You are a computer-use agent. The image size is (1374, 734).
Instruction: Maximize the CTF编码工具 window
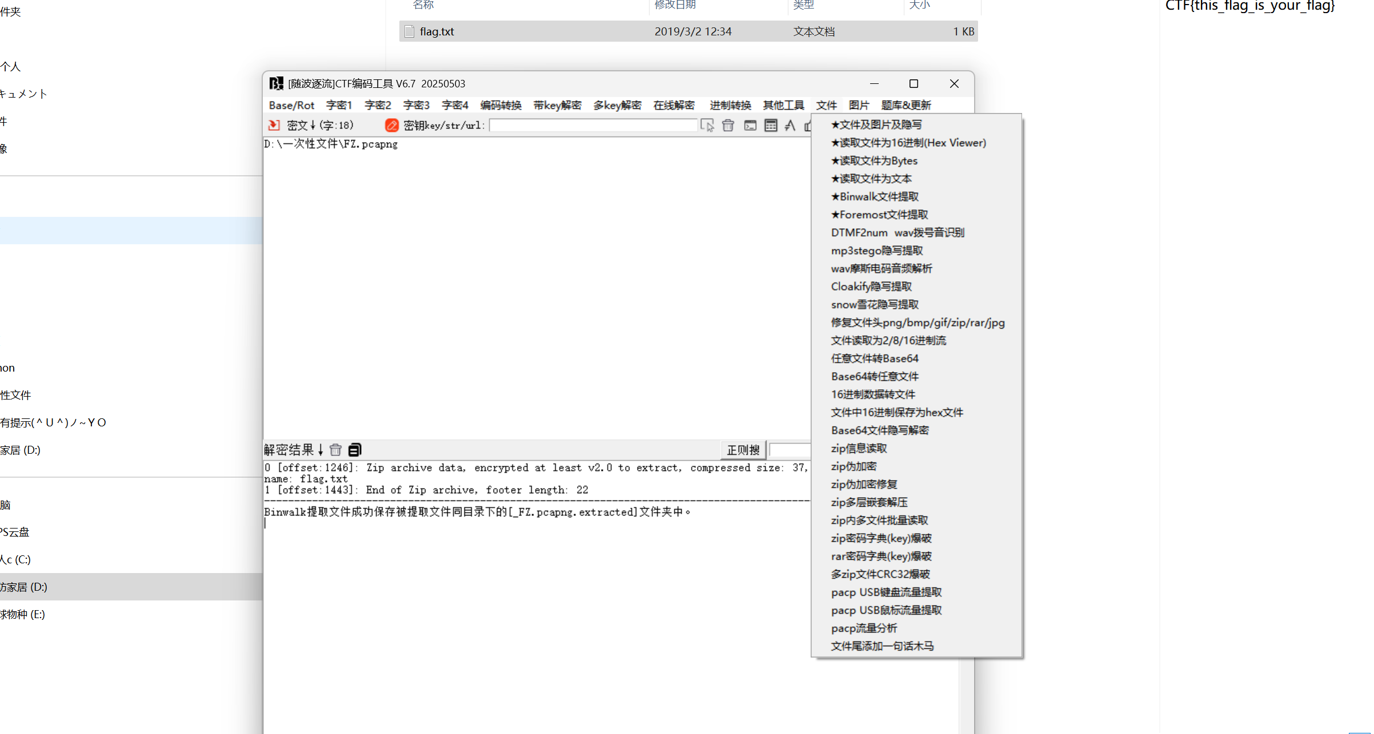914,83
